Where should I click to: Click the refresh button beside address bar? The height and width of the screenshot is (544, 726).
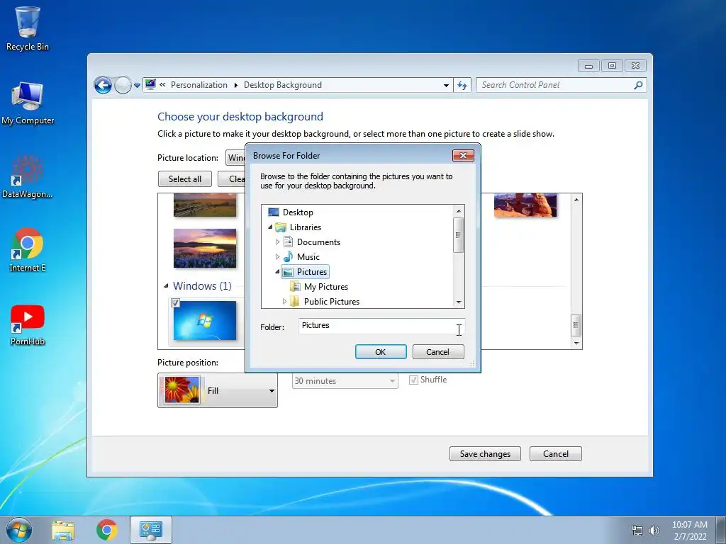click(462, 85)
